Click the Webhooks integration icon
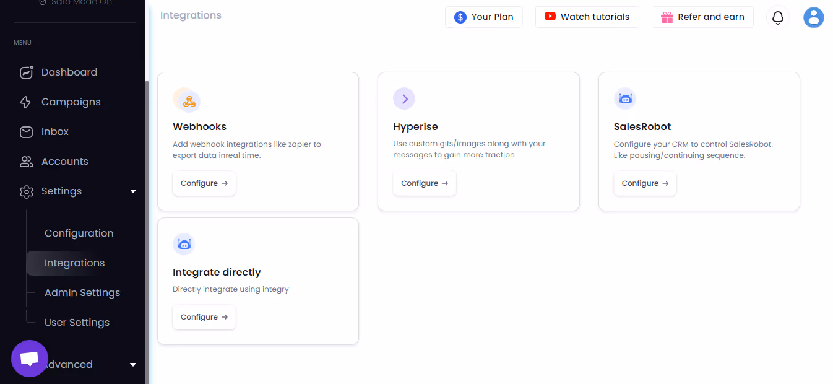The height and width of the screenshot is (384, 833). click(186, 99)
